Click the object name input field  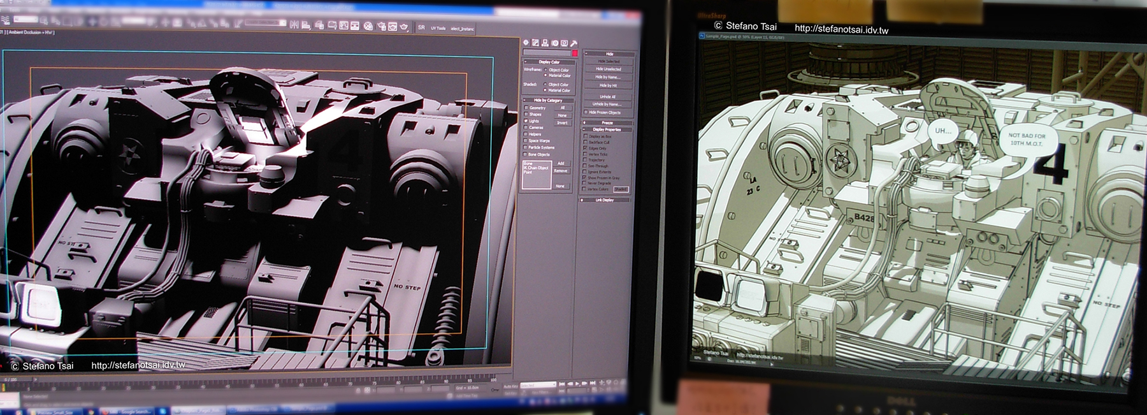(546, 53)
